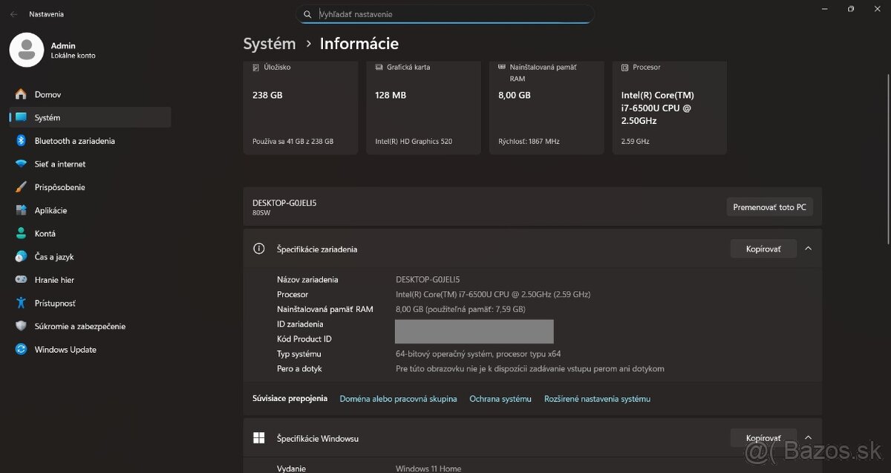
Task: Click the Vyhľadať nastavenie search field
Action: click(x=446, y=13)
